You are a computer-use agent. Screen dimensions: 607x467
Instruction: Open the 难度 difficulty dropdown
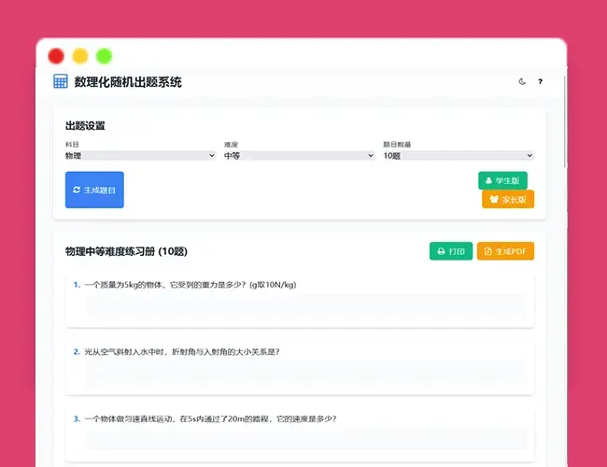299,156
